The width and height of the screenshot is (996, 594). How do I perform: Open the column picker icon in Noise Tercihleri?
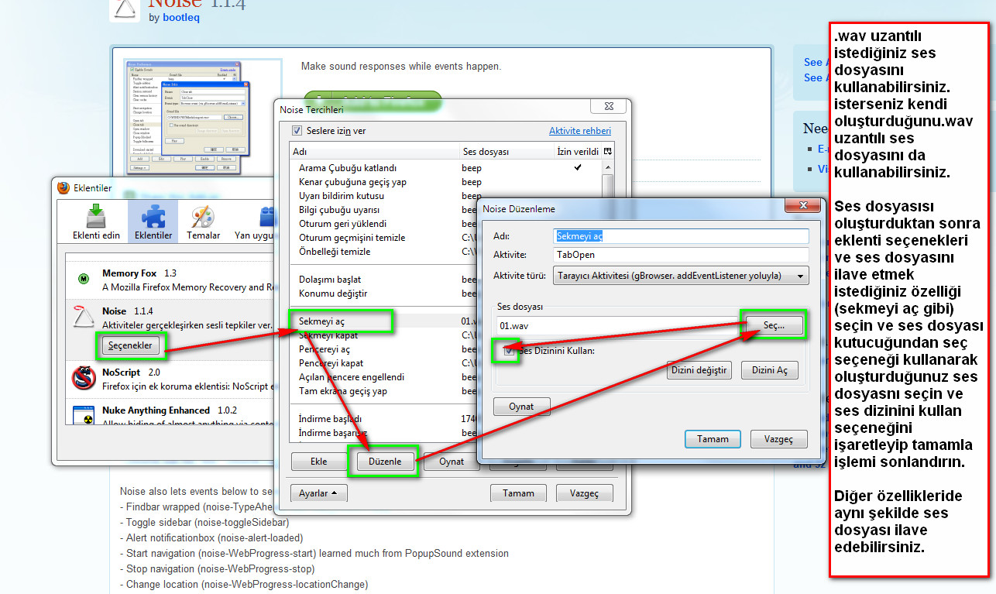(x=608, y=152)
